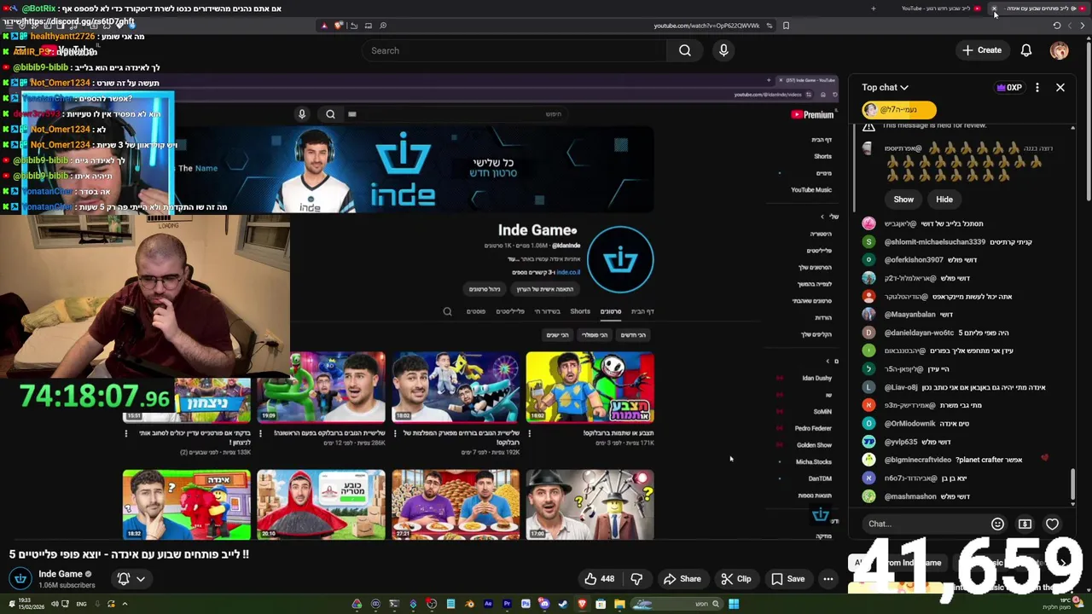Open live chat more options menu
Screen dimensions: 1092x614
1037,87
